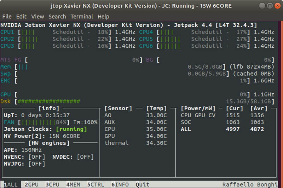Click the '0.5G/8.0GB' memory value
This screenshot has height=188, width=283.
tap(205, 67)
